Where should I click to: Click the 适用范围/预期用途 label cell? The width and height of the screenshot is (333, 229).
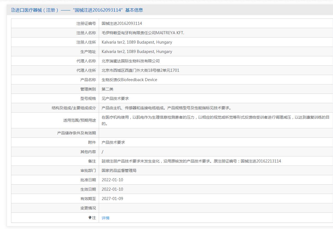(x=55, y=120)
